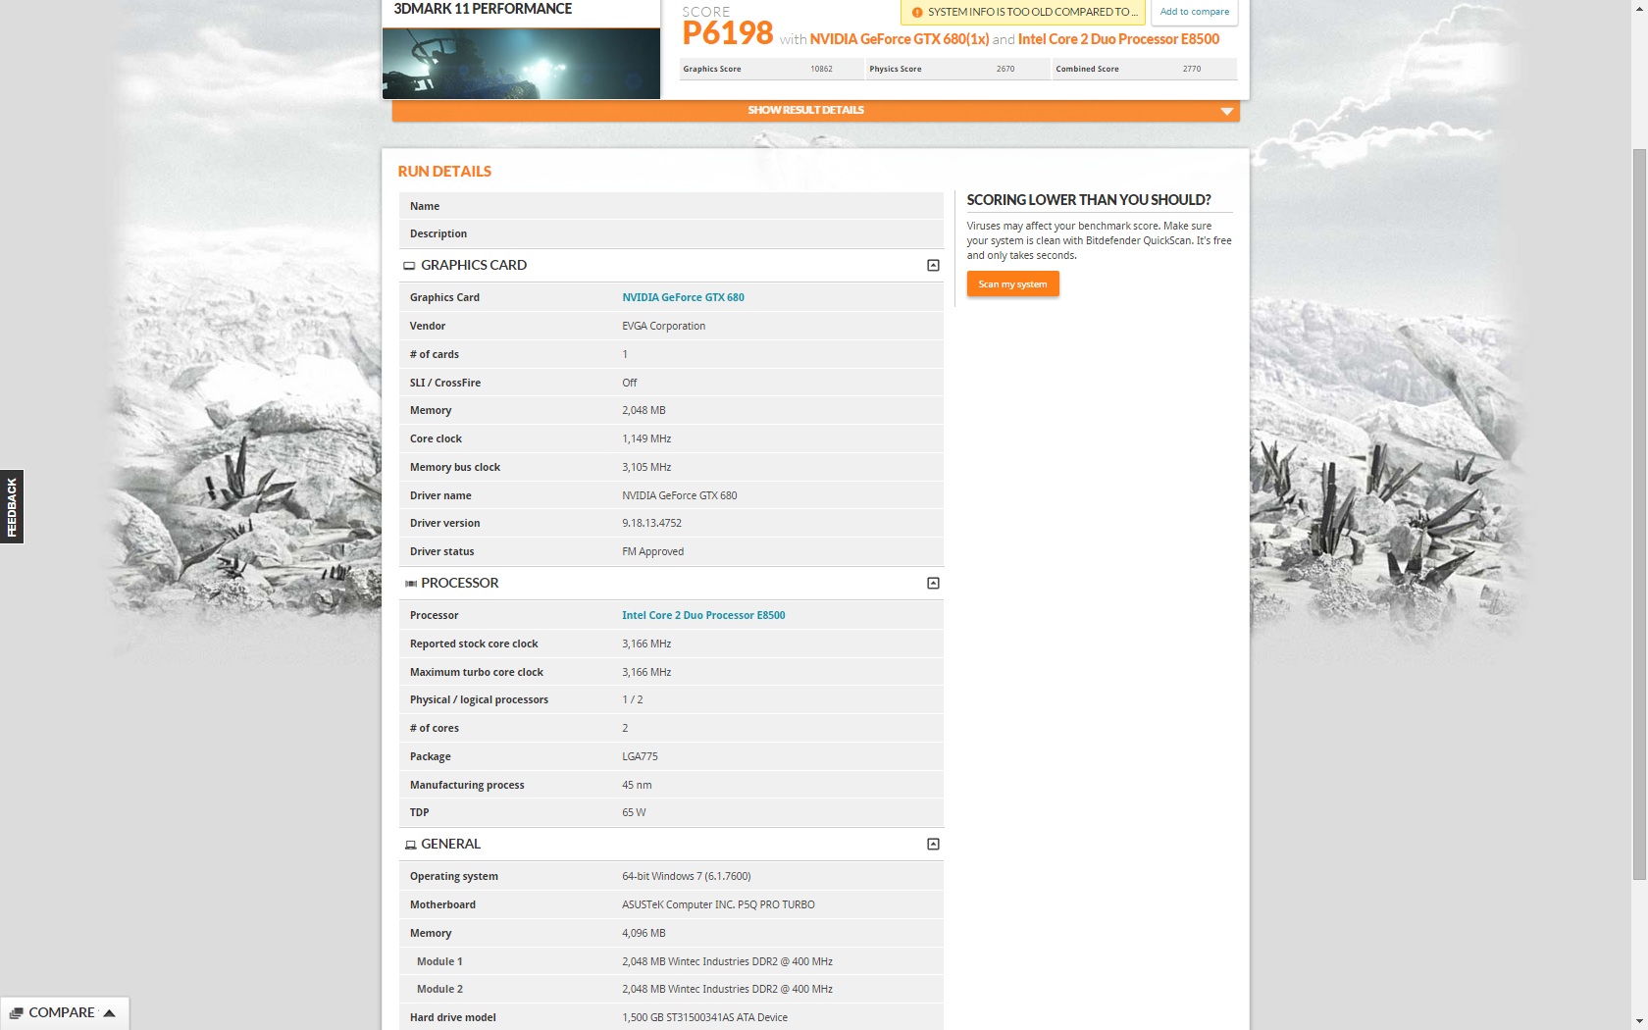Viewport: 1648px width, 1030px height.
Task: Click the page vertical scrollbar thumb
Action: tap(1639, 514)
